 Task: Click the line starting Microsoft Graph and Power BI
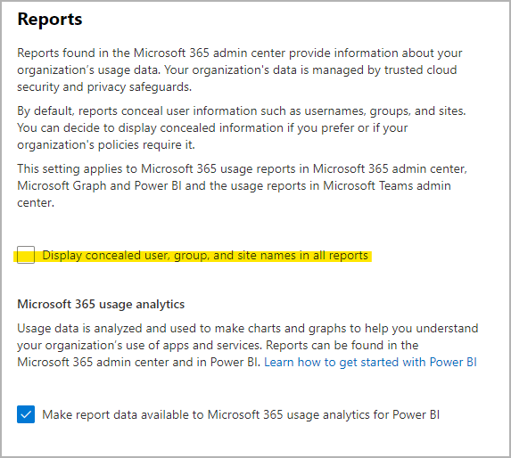234,186
